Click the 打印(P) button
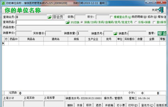Image resolution: width=168 pixels, height=107 pixels. pyautogui.click(x=133, y=105)
